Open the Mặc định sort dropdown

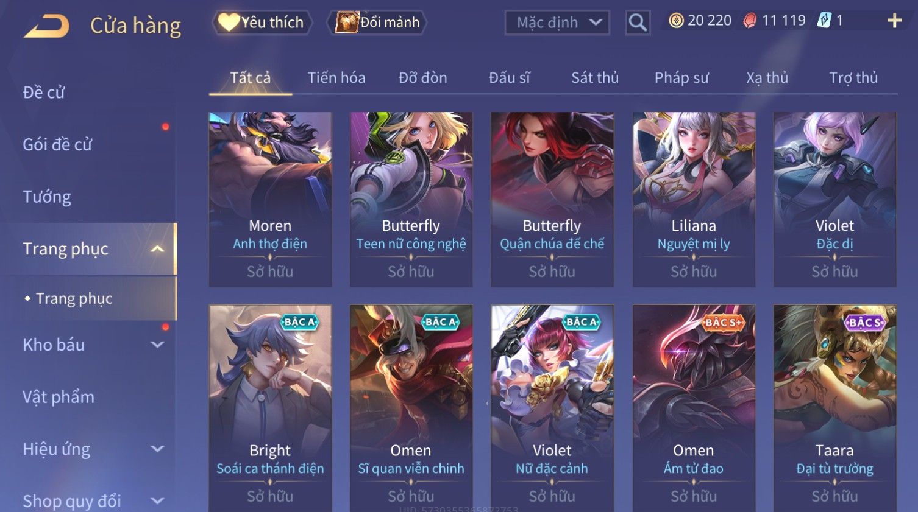557,23
